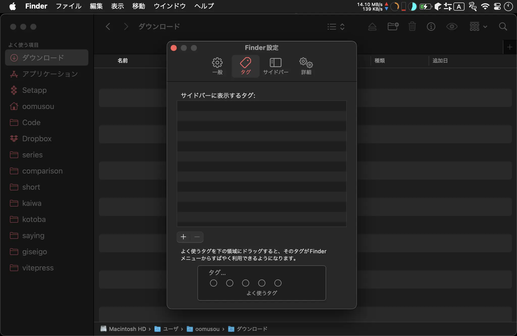Open the 表示 menu
Image resolution: width=517 pixels, height=336 pixels.
tap(117, 6)
